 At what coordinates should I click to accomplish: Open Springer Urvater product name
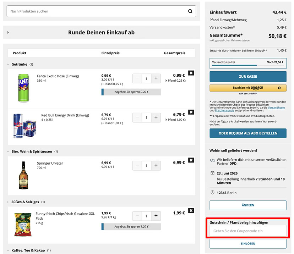point(50,163)
